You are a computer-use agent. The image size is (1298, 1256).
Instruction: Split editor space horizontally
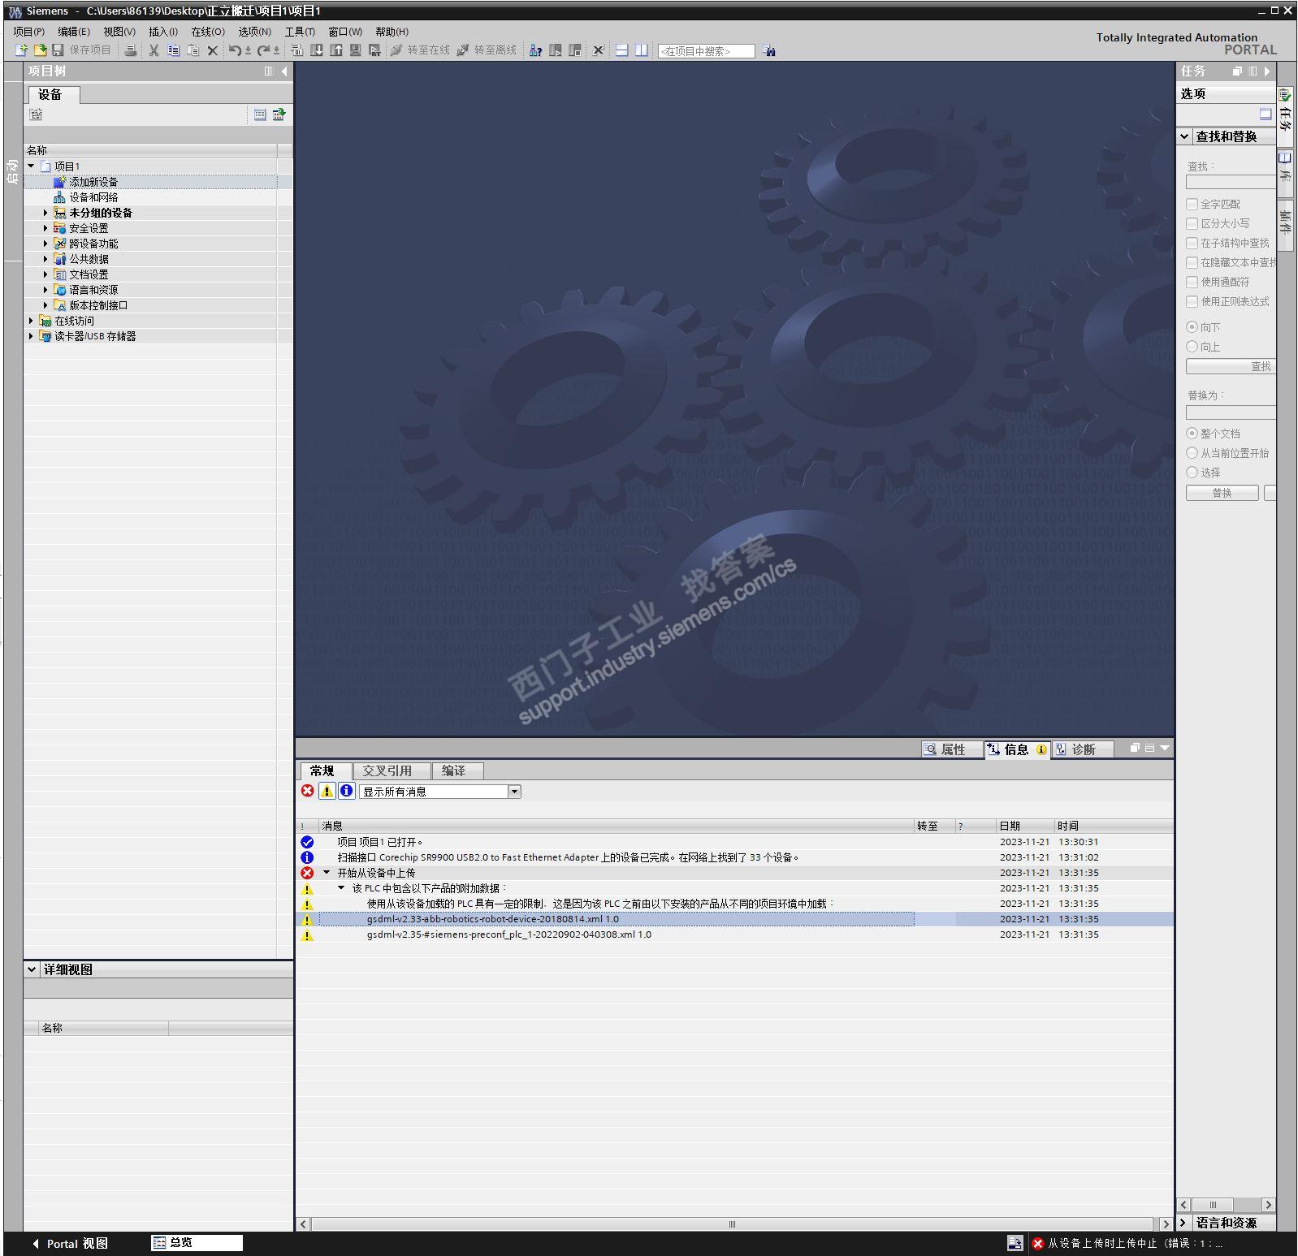[x=622, y=50]
